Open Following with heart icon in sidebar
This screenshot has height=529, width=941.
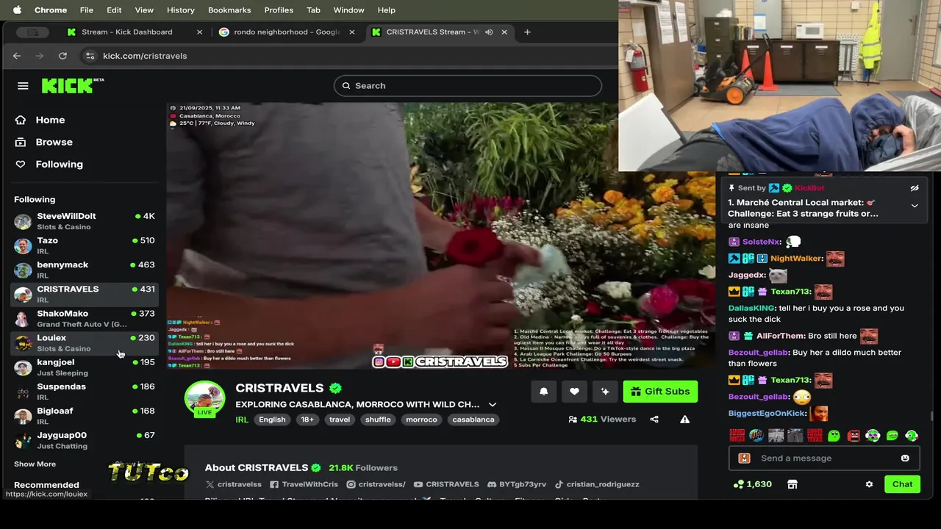point(59,164)
